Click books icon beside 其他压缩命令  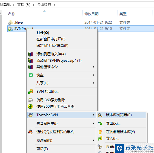30,67
